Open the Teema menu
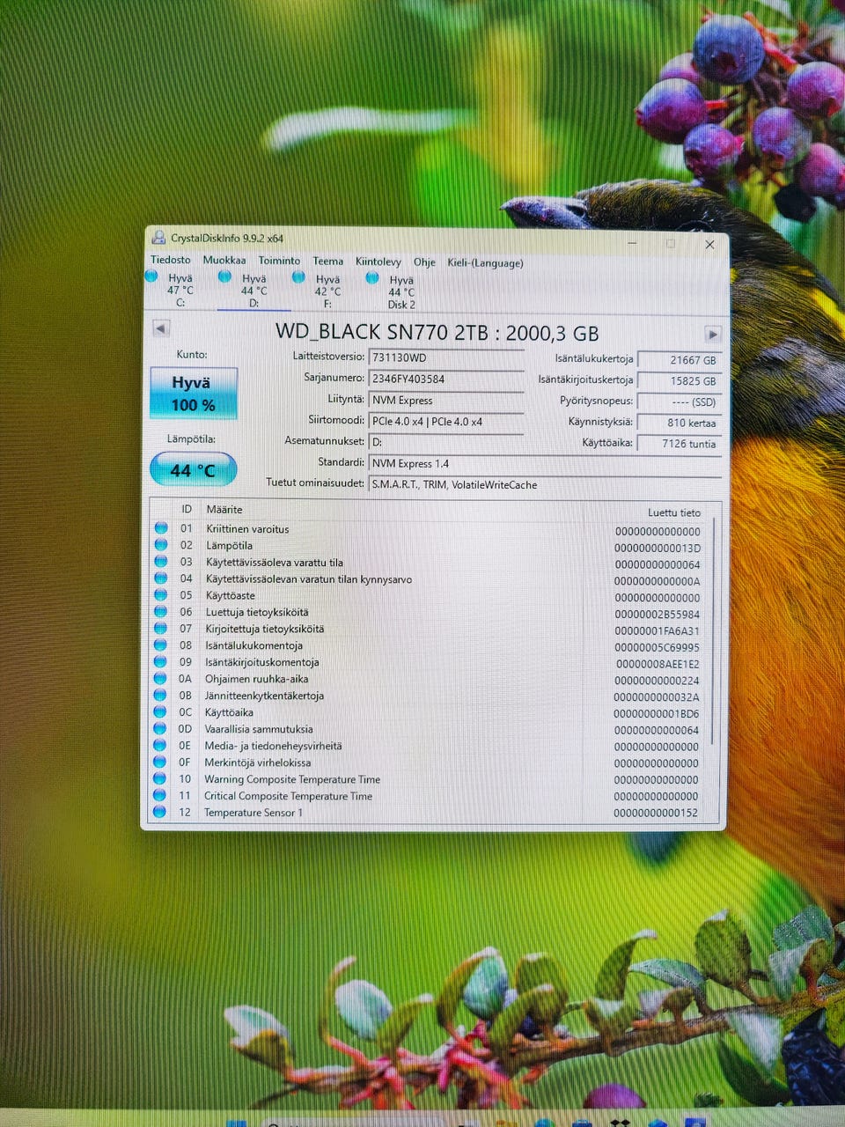The height and width of the screenshot is (1127, 845). pos(327,261)
